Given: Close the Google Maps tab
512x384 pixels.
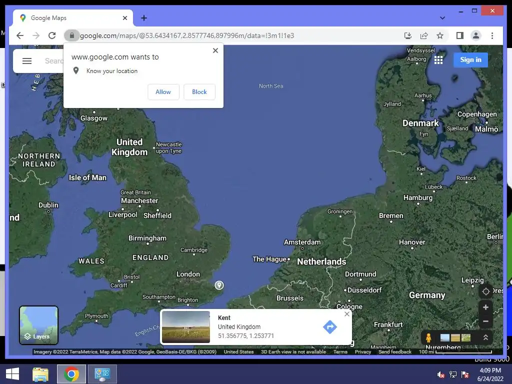Looking at the screenshot, I should click(124, 18).
